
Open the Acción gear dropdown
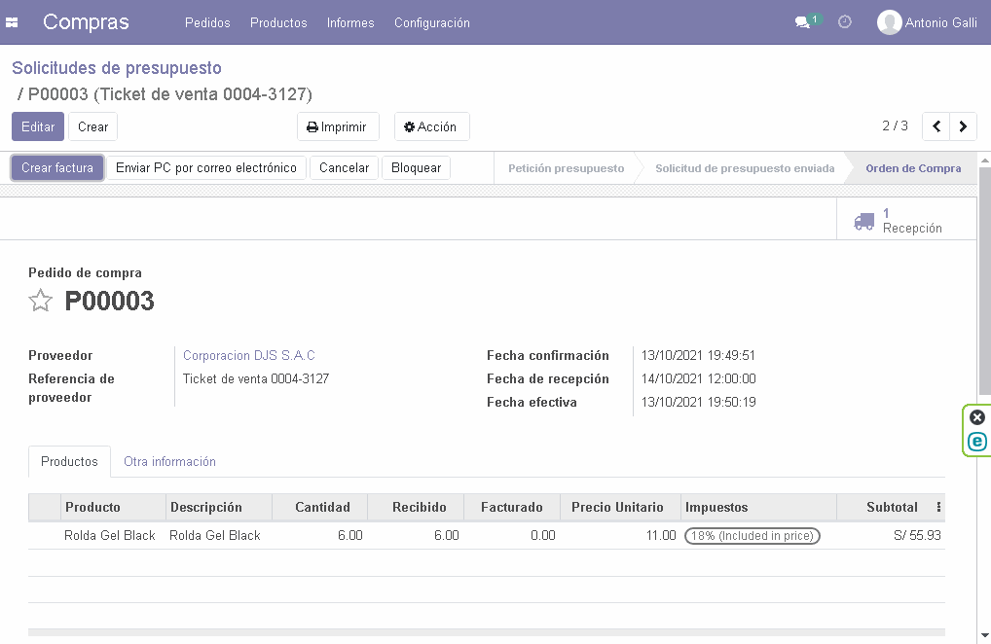(431, 126)
